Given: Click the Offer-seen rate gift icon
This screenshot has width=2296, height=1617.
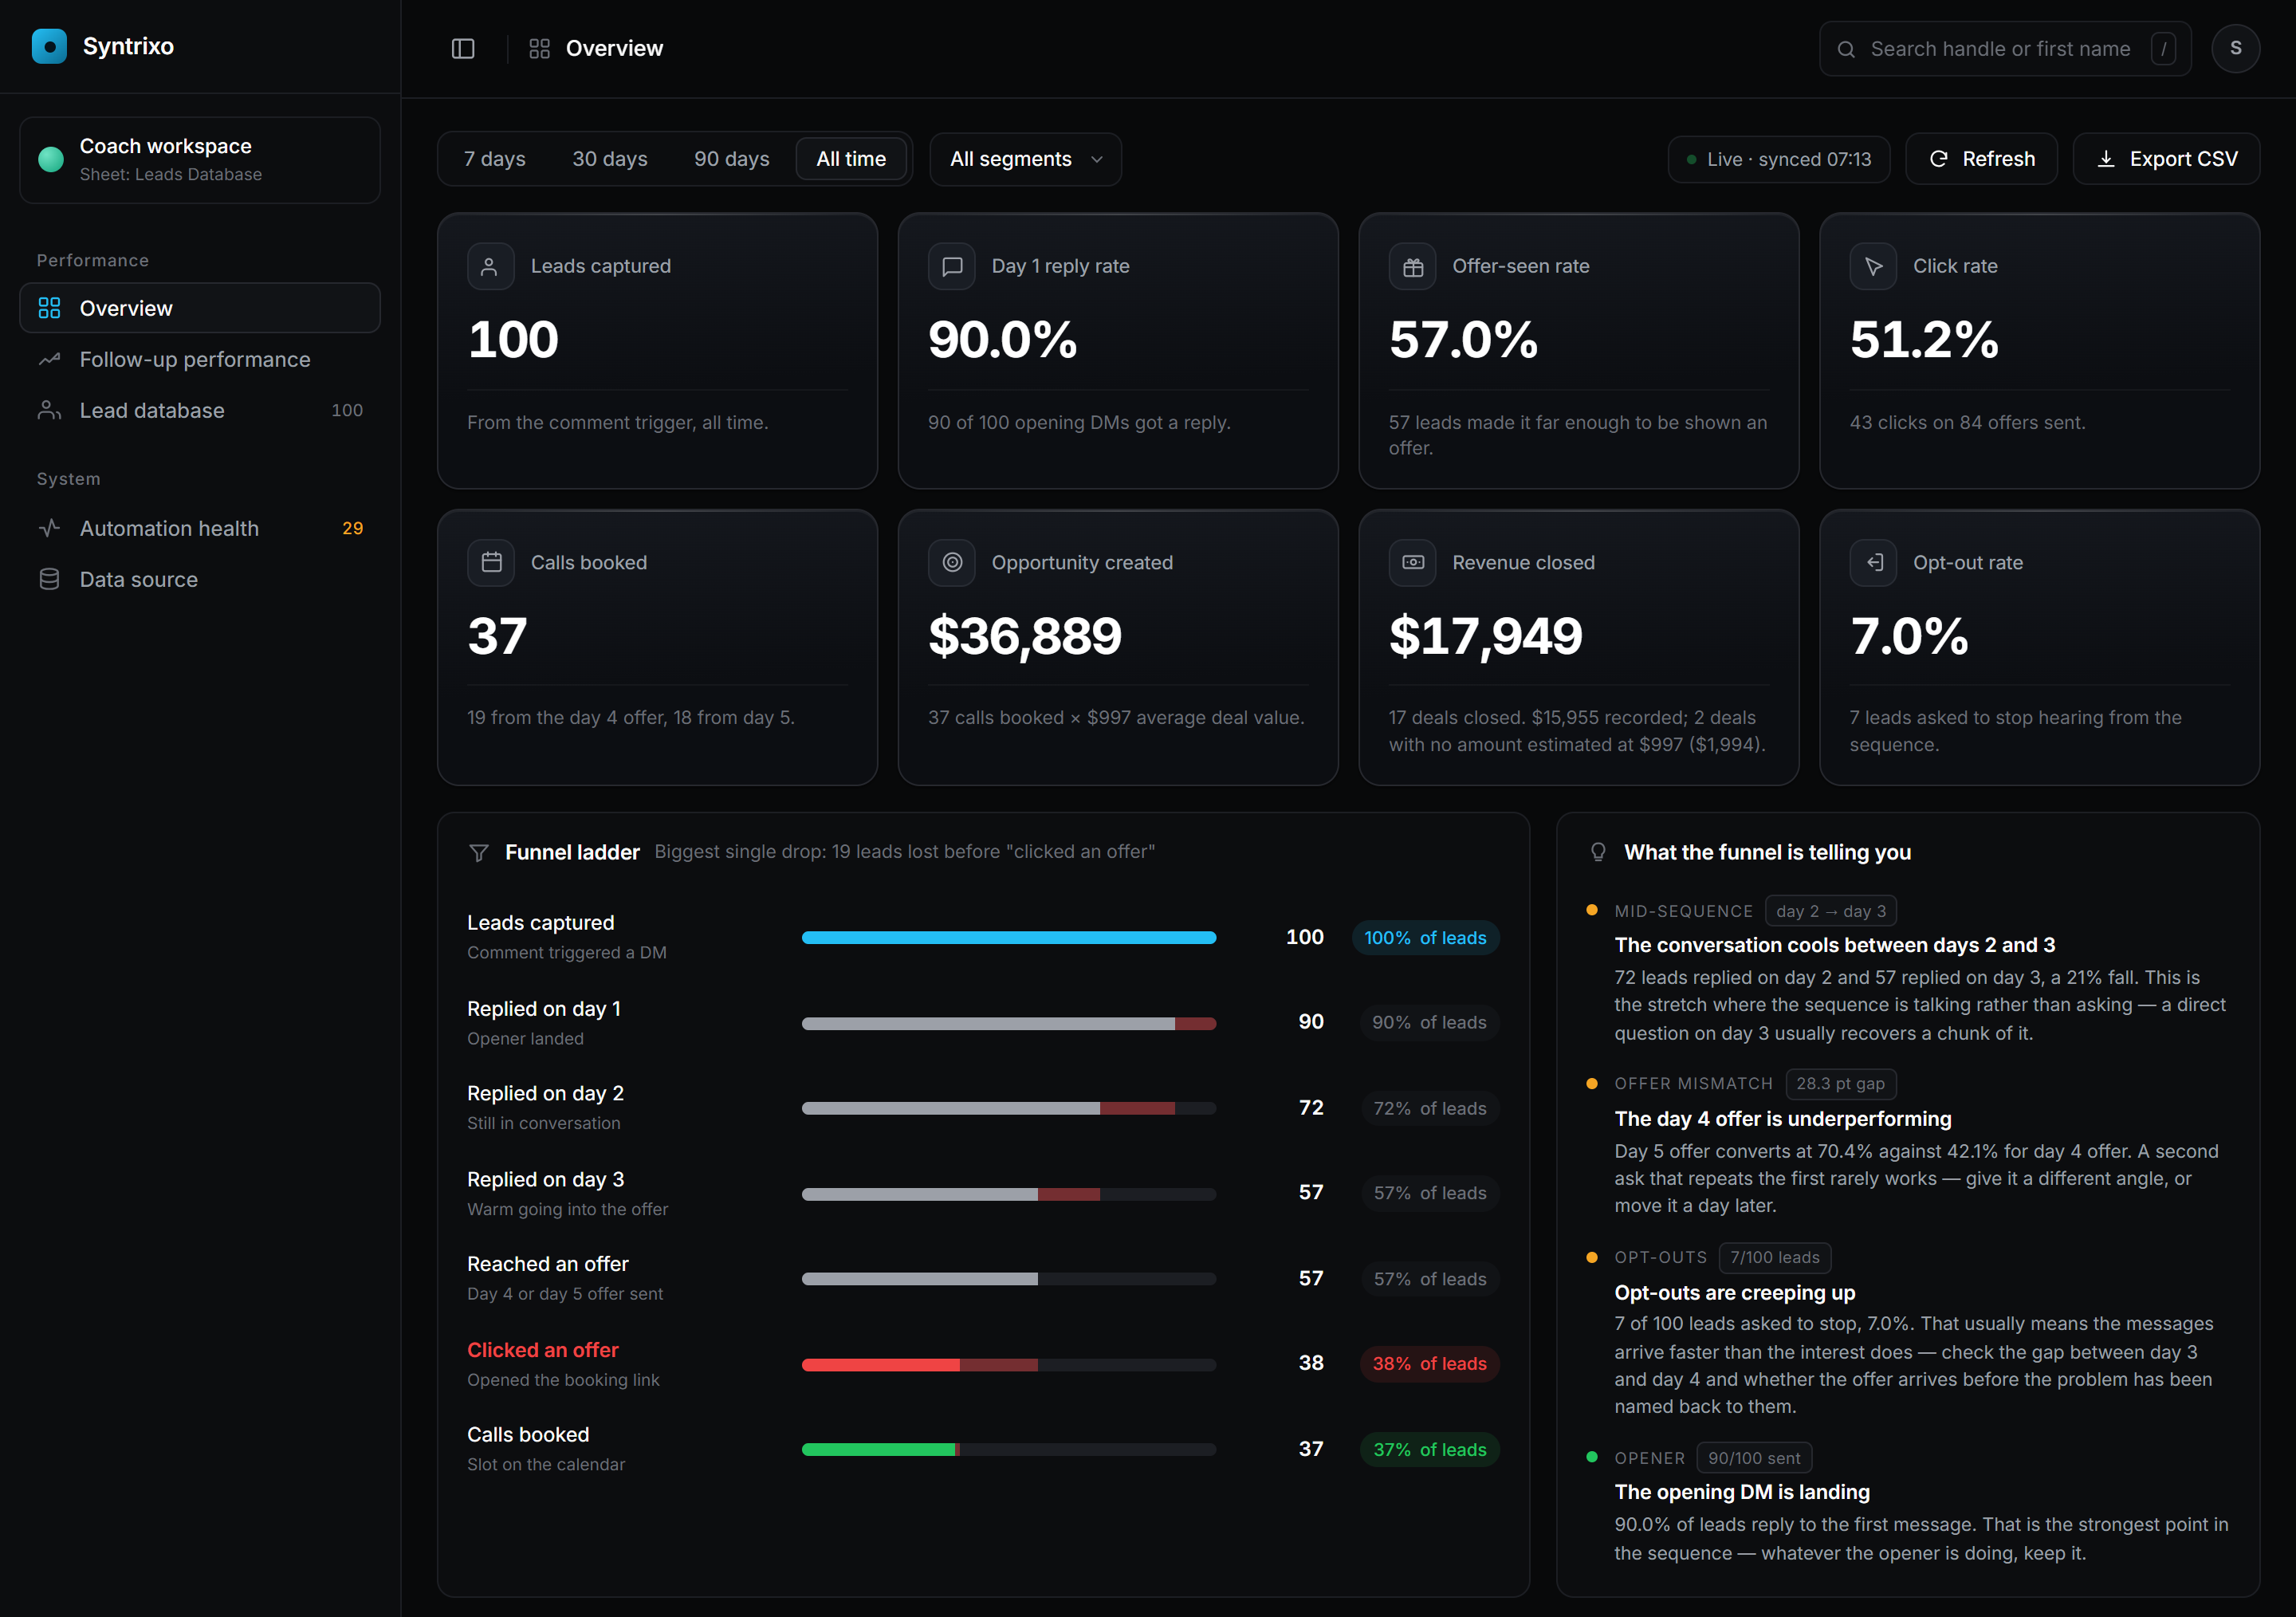Looking at the screenshot, I should tap(1412, 266).
